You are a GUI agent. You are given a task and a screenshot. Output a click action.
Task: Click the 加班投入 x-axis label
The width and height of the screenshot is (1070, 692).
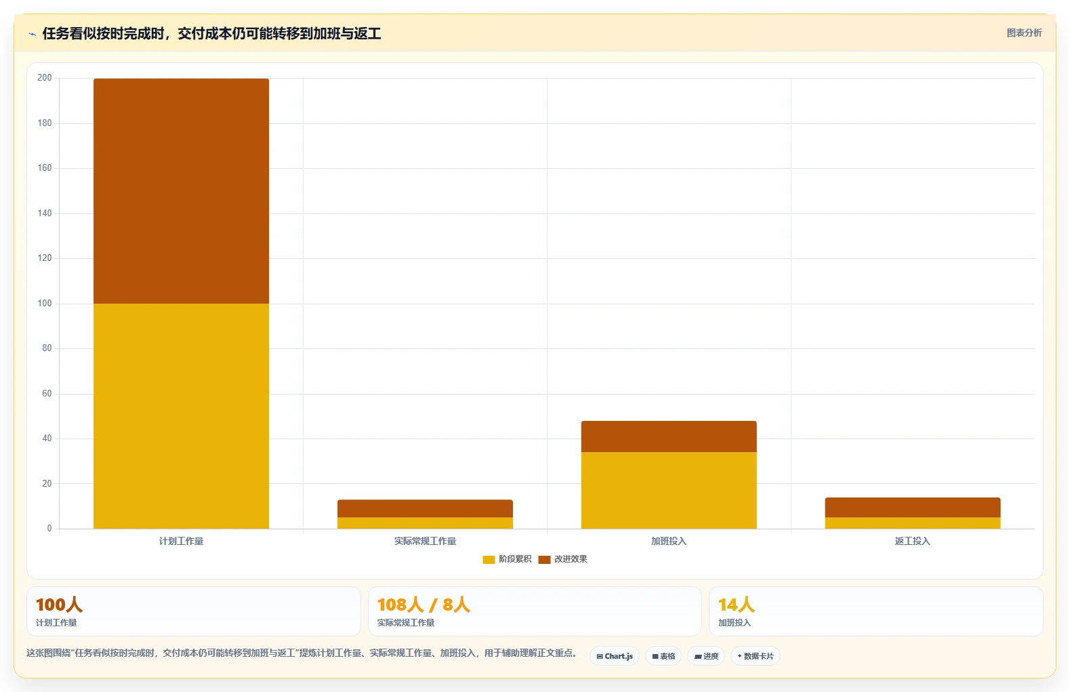tap(669, 541)
